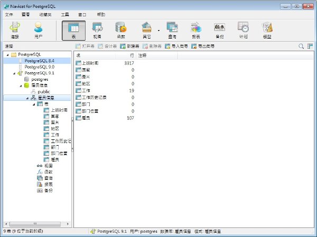This screenshot has width=317, height=237.
Task: Select 雇员 table in the tree
Action: pos(55,159)
